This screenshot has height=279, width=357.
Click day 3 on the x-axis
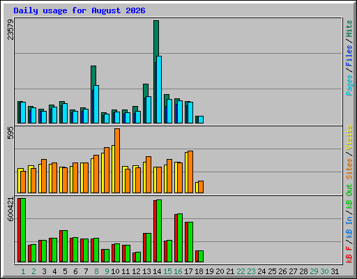coord(44,271)
